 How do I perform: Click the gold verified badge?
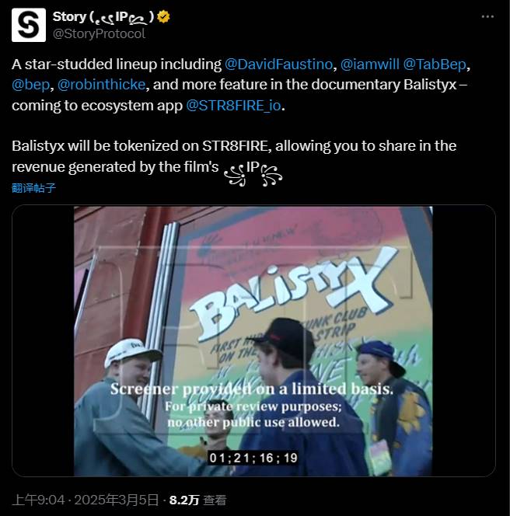point(163,16)
